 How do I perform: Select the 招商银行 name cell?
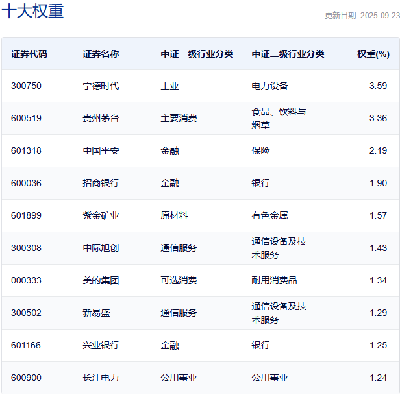[x=101, y=183]
